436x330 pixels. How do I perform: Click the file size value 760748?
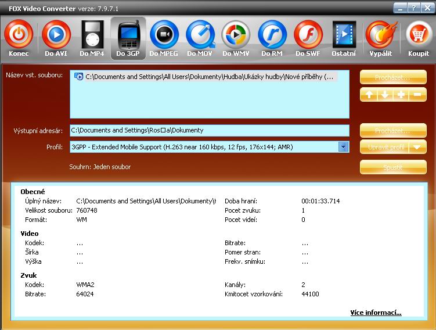pyautogui.click(x=87, y=210)
